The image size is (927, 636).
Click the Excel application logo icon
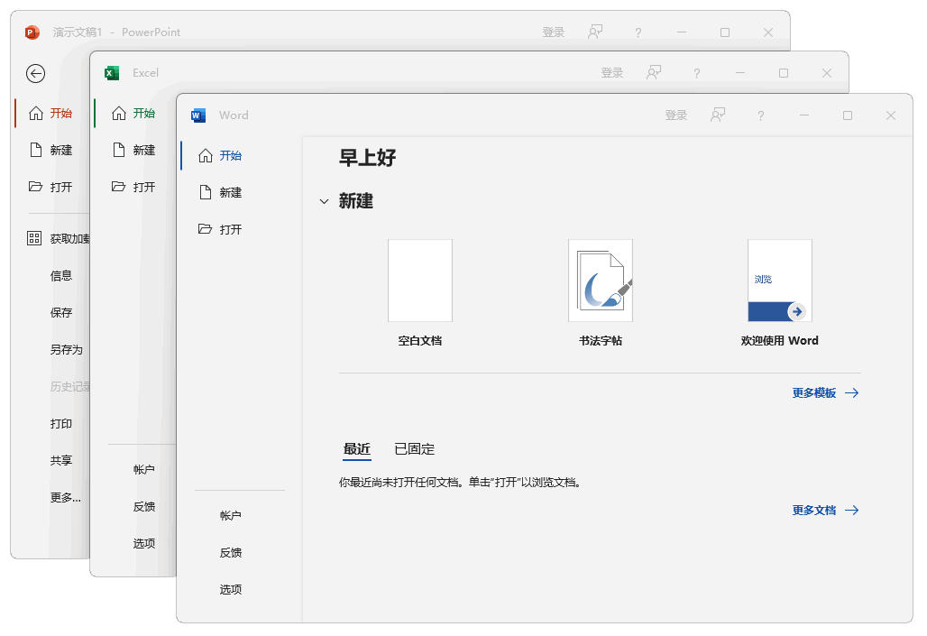(x=112, y=73)
